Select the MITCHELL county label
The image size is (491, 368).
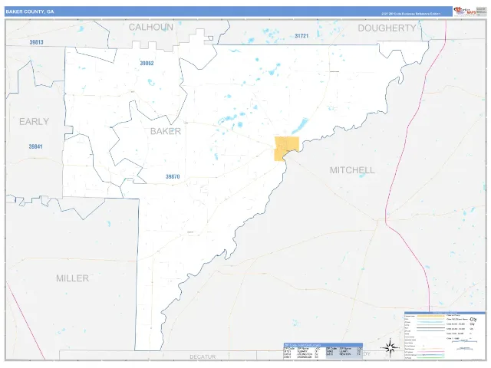click(x=352, y=170)
